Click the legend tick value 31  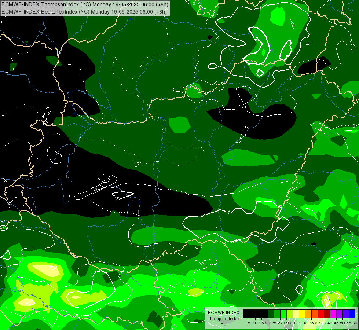(299, 323)
